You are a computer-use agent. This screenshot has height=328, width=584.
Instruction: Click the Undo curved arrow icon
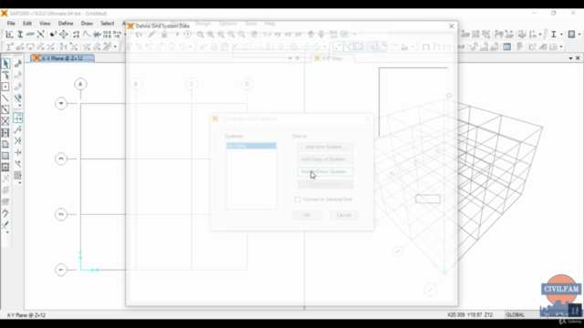tap(139, 35)
